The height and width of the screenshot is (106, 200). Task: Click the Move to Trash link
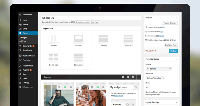[x=151, y=51]
